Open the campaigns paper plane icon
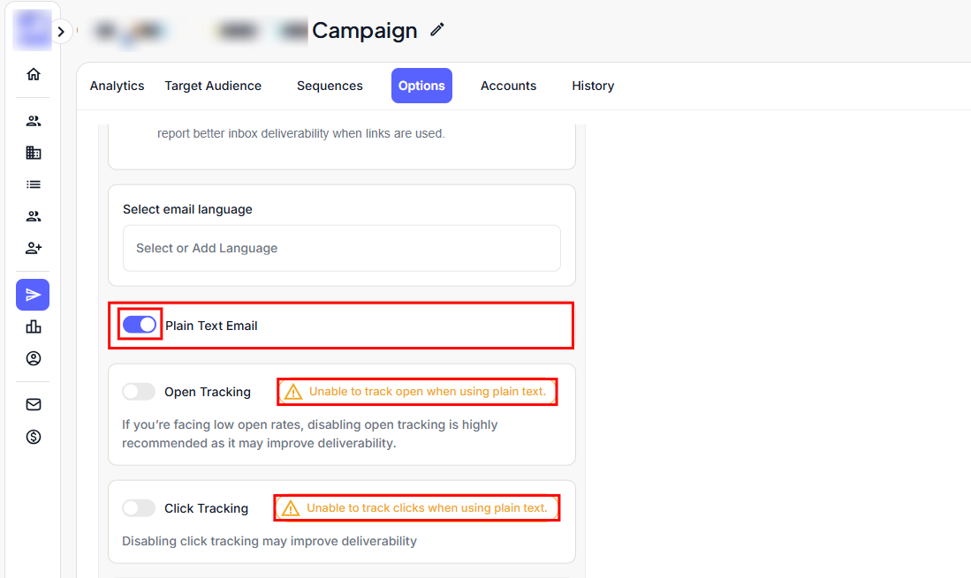Screen dimensions: 971x578 tap(33, 295)
